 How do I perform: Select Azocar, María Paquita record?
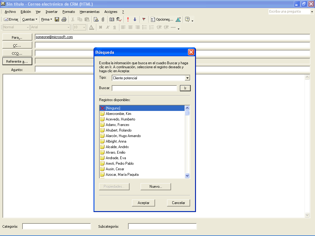tap(142, 175)
